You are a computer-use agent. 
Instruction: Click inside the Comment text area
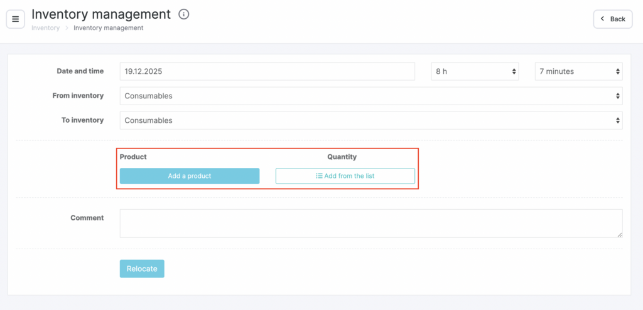(370, 223)
